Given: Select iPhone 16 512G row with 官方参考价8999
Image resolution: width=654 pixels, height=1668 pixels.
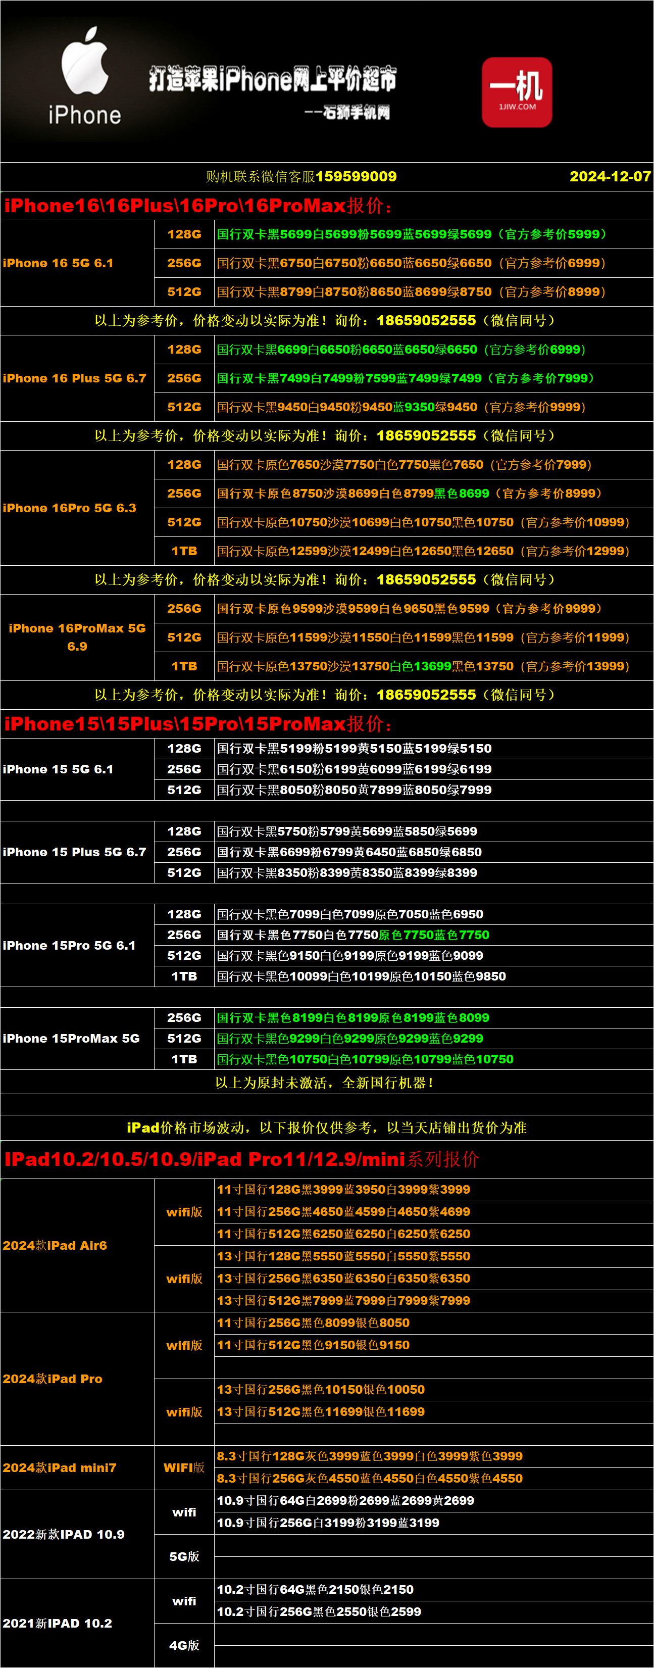Looking at the screenshot, I should (x=433, y=292).
